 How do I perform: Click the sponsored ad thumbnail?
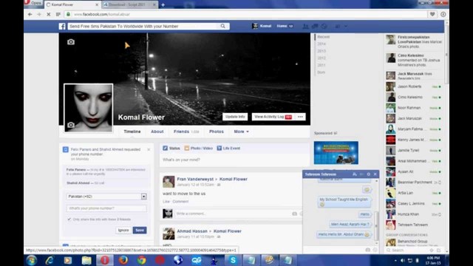tap(336, 153)
